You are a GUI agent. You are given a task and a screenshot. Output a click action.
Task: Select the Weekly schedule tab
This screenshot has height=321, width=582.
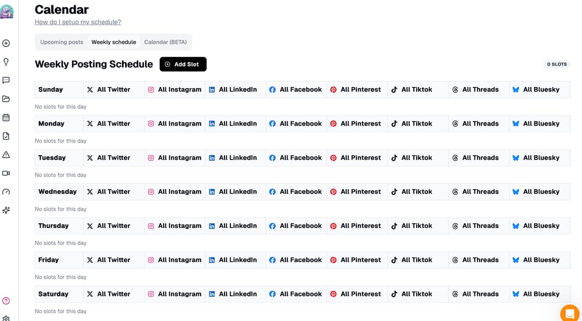(x=114, y=42)
